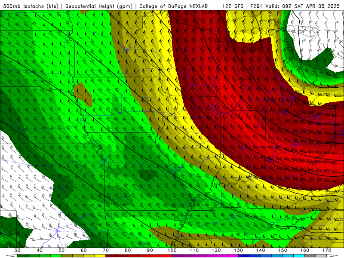The height and width of the screenshot is (258, 344).
Task: Click the '120' legend label
Action: click(x=216, y=250)
